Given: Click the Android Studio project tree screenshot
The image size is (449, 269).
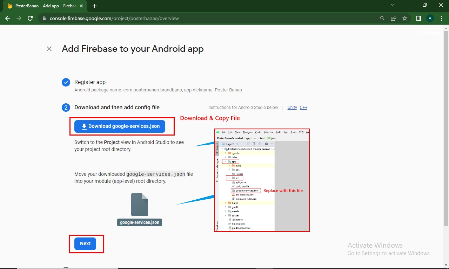Looking at the screenshot, I should 262,180.
